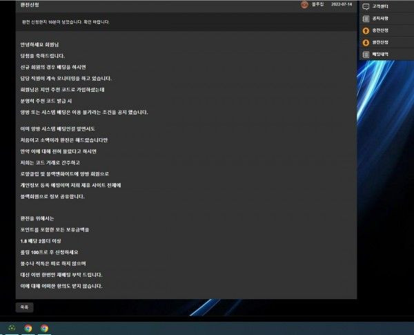Click the green recycle icon in taskbar
Image resolution: width=414 pixels, height=335 pixels.
click(12, 328)
